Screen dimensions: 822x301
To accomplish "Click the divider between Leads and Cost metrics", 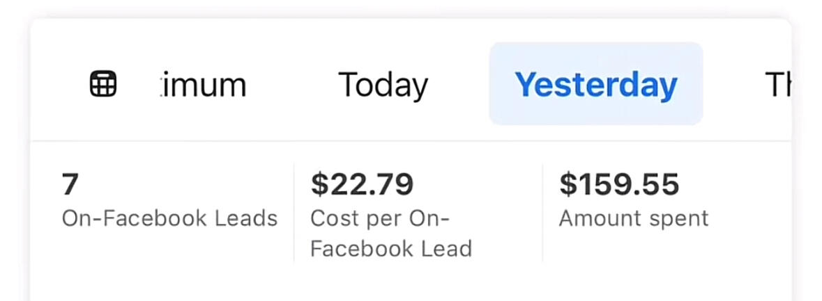I will click(x=294, y=211).
